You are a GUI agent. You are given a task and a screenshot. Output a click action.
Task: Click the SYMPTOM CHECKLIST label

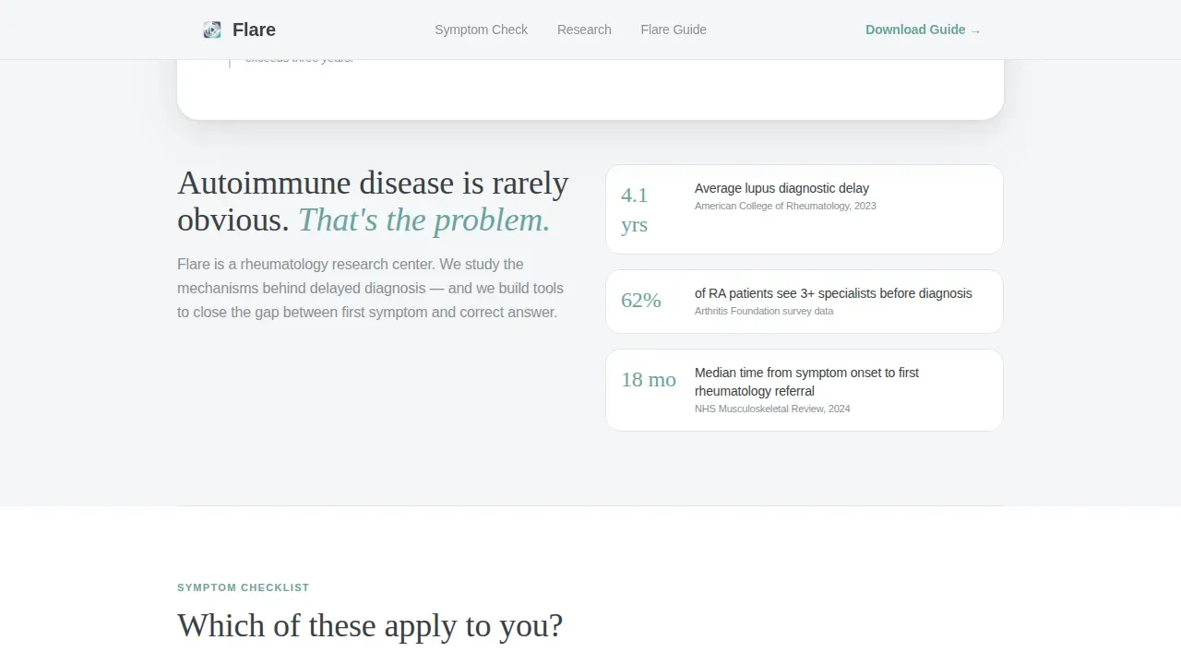point(244,587)
